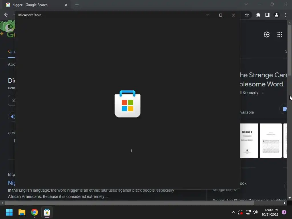Screen dimensions: 292x219
Task: Open the notification badge showing 3
Action: pos(284,212)
